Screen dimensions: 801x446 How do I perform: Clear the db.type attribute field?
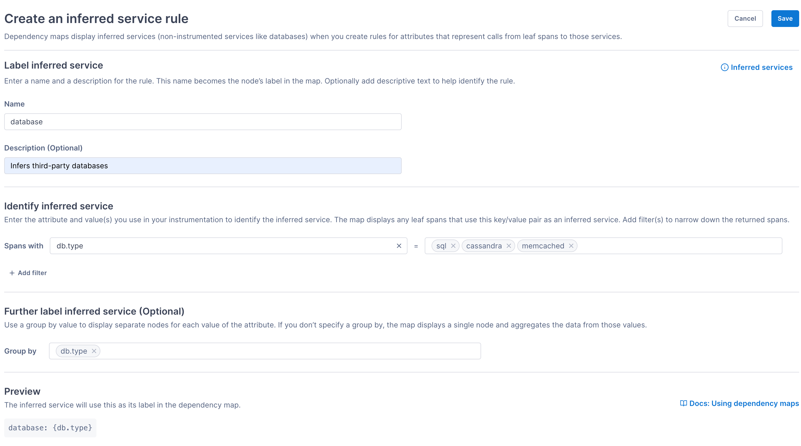[x=399, y=246]
